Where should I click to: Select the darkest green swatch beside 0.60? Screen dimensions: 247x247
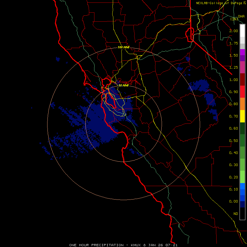[x=242, y=128]
